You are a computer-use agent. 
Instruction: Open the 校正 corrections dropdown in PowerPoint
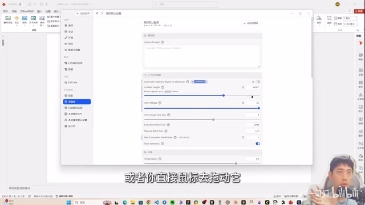(x=17, y=20)
